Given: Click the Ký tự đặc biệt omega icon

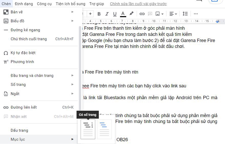Looking at the screenshot, I should tap(6, 53).
